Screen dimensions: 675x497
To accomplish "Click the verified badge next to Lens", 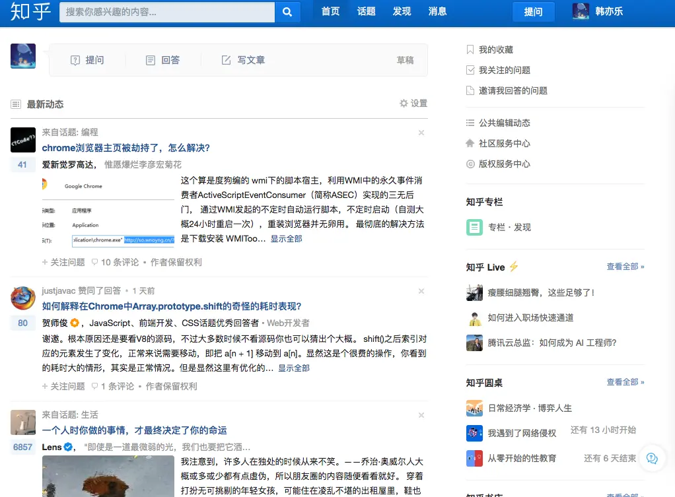I will point(68,447).
